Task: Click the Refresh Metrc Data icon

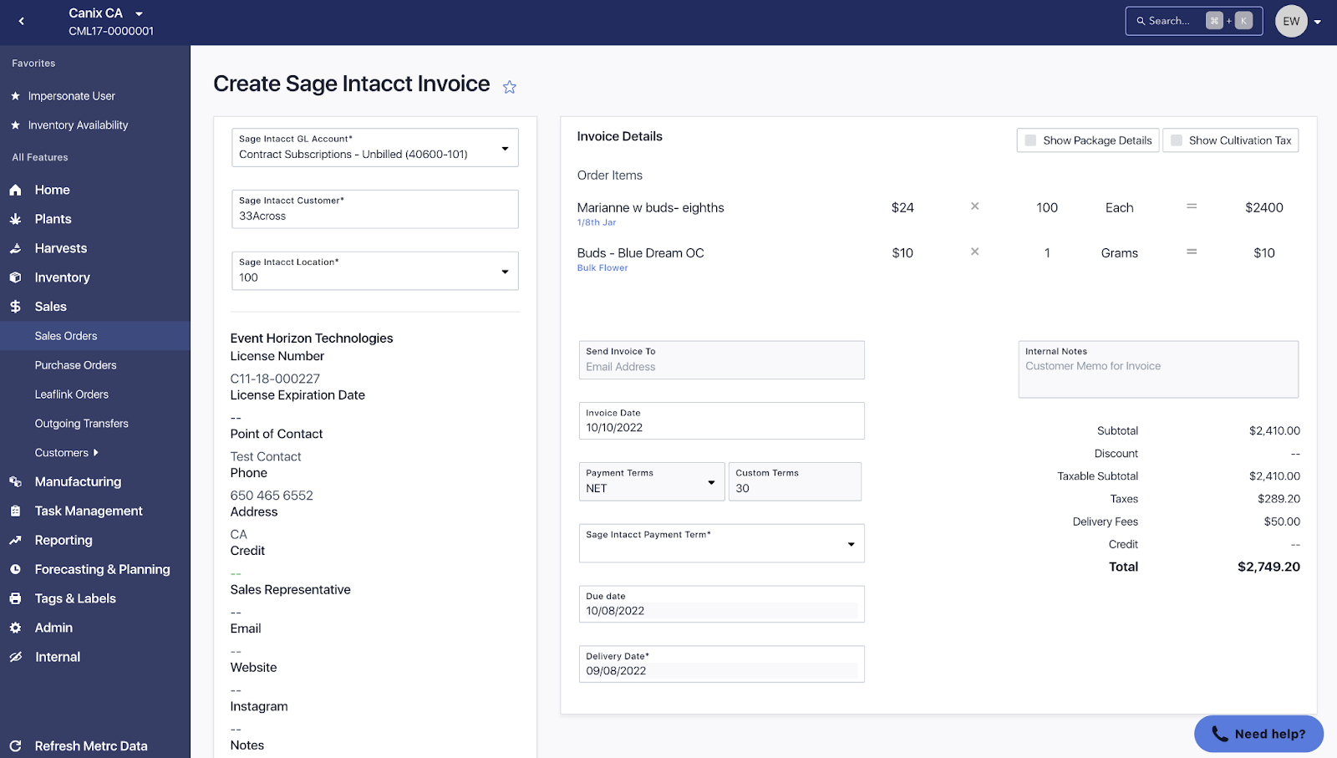Action: (15, 745)
